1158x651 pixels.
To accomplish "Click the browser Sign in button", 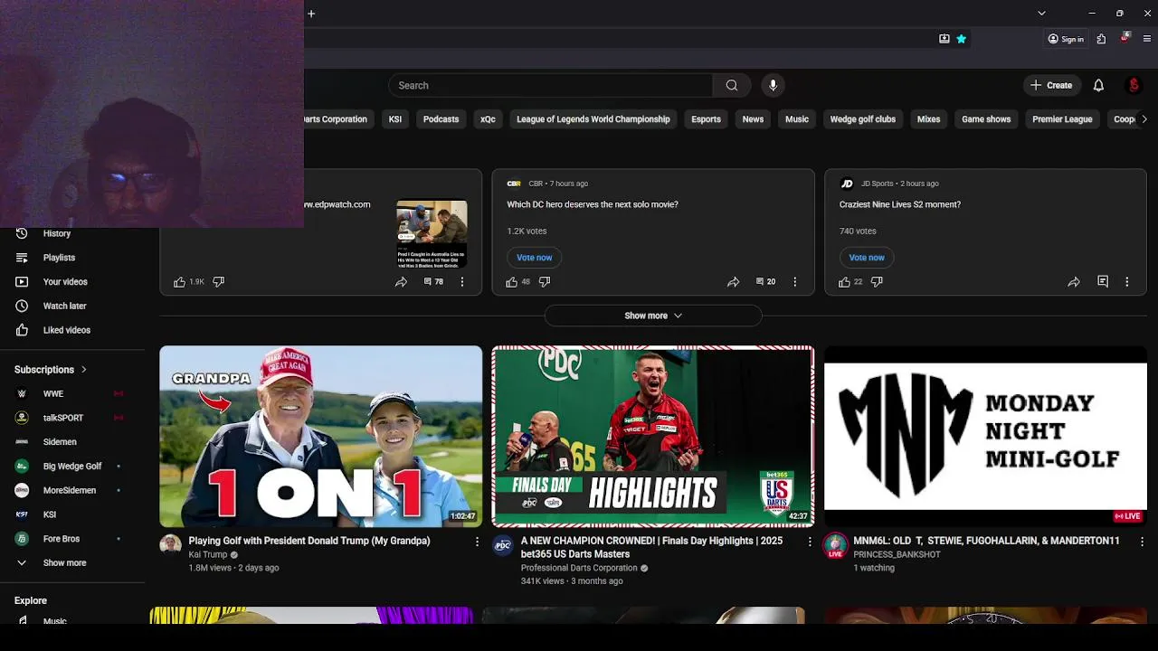I will pos(1066,39).
